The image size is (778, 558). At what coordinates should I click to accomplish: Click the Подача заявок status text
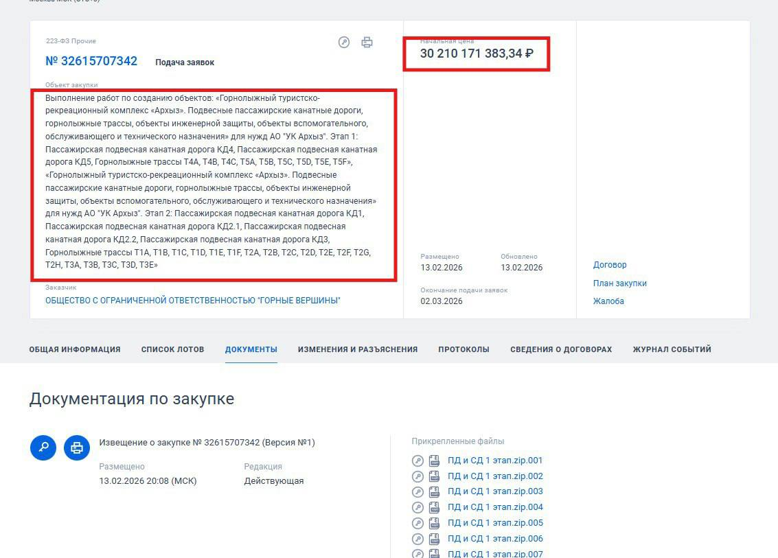pyautogui.click(x=185, y=62)
